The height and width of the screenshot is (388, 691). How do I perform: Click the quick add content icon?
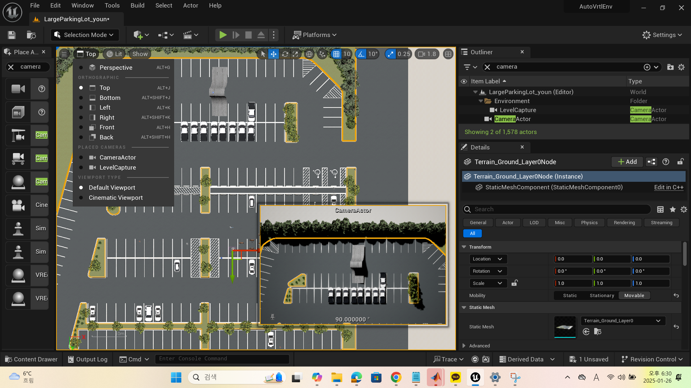pyautogui.click(x=138, y=35)
